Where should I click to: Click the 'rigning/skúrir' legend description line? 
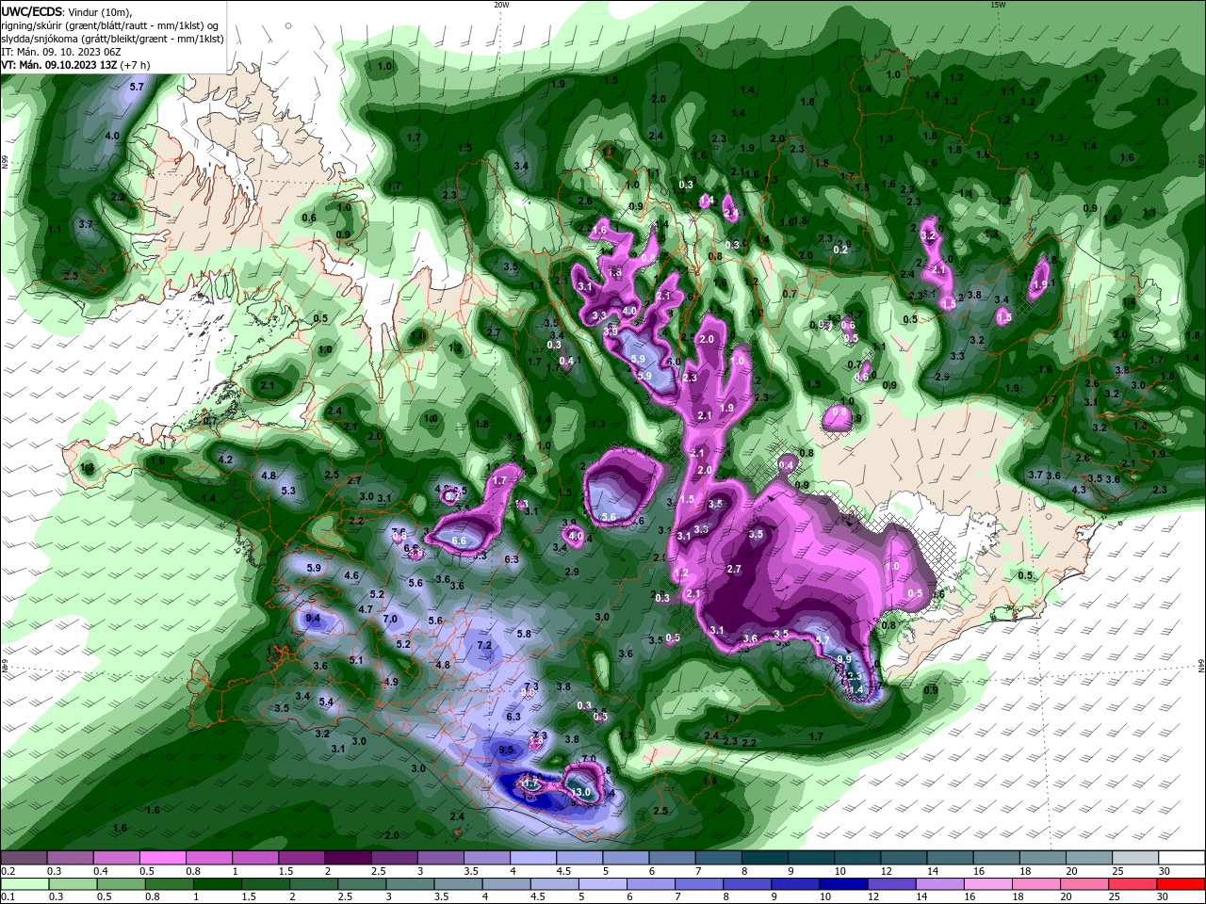(110, 25)
